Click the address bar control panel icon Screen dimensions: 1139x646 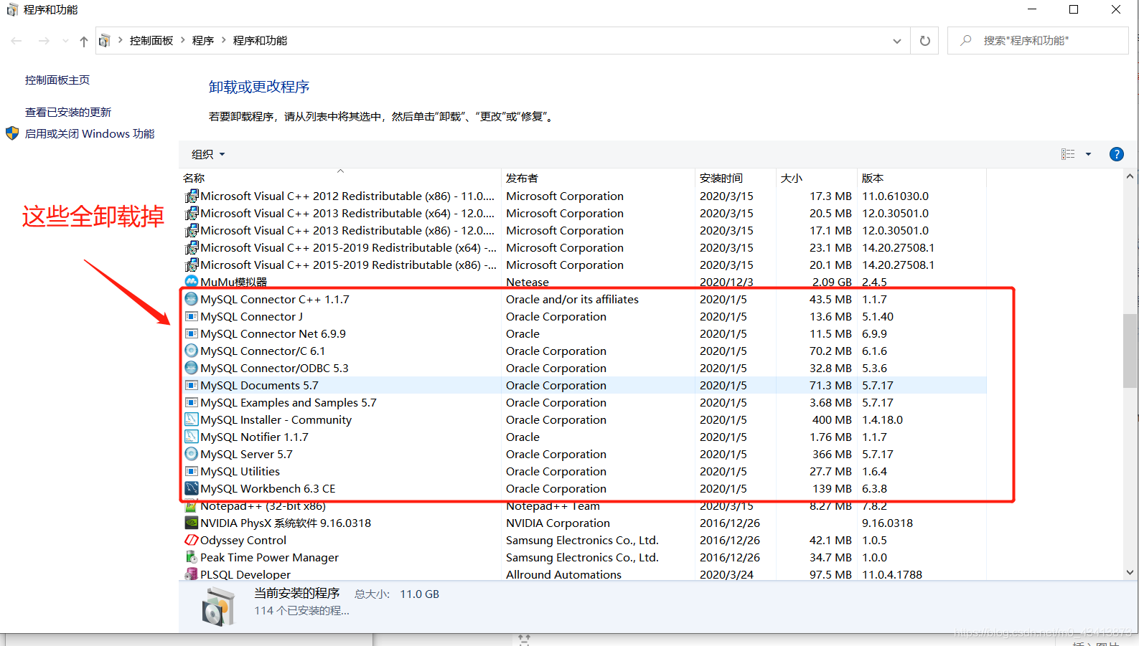[x=104, y=41]
